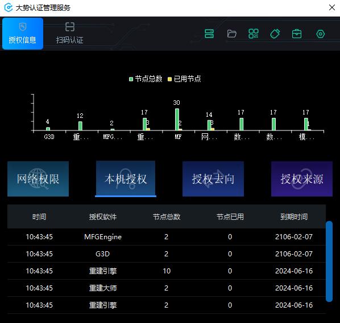
Task: Select the 网络权限 tile
Action: (38, 179)
